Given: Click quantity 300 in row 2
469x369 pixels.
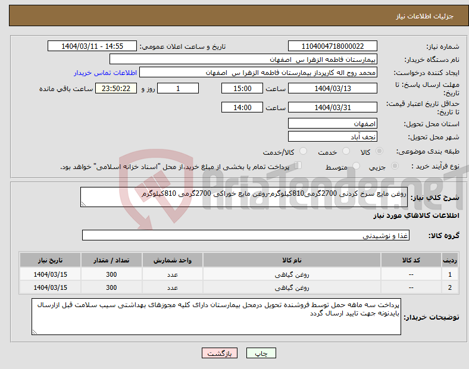Looking at the screenshot, I should 111,287.
